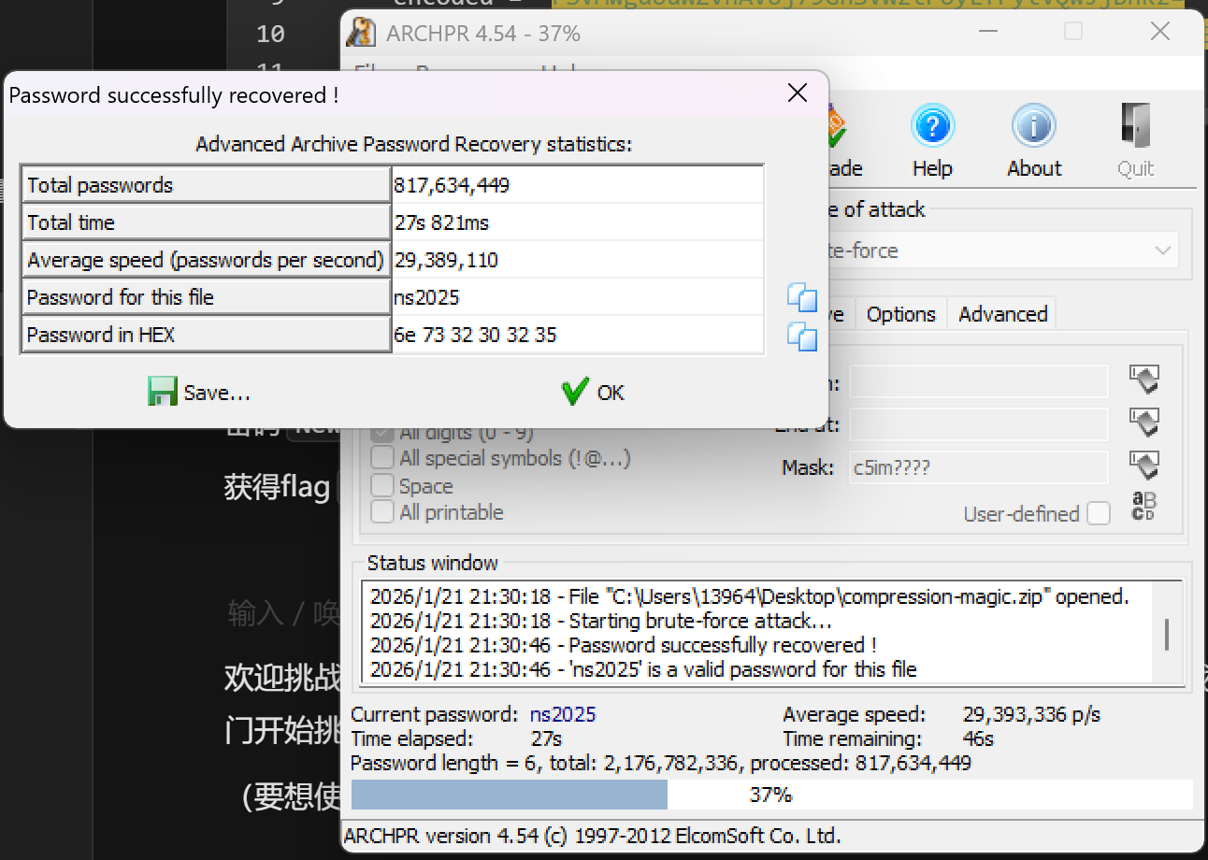Screen dimensions: 1208x860
Task: Click the Total passwords row label
Action: point(206,185)
